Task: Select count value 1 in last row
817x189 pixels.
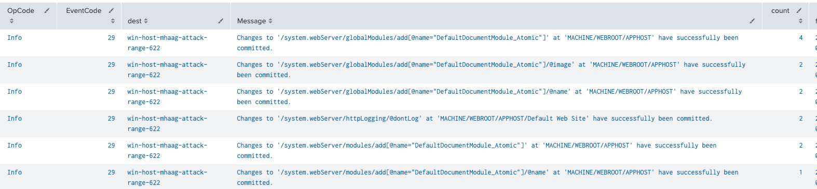Action: click(x=801, y=172)
